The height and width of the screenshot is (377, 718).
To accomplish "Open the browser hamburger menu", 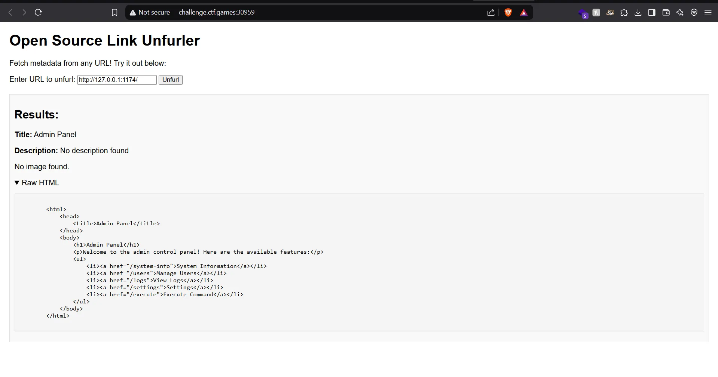I will (x=708, y=13).
